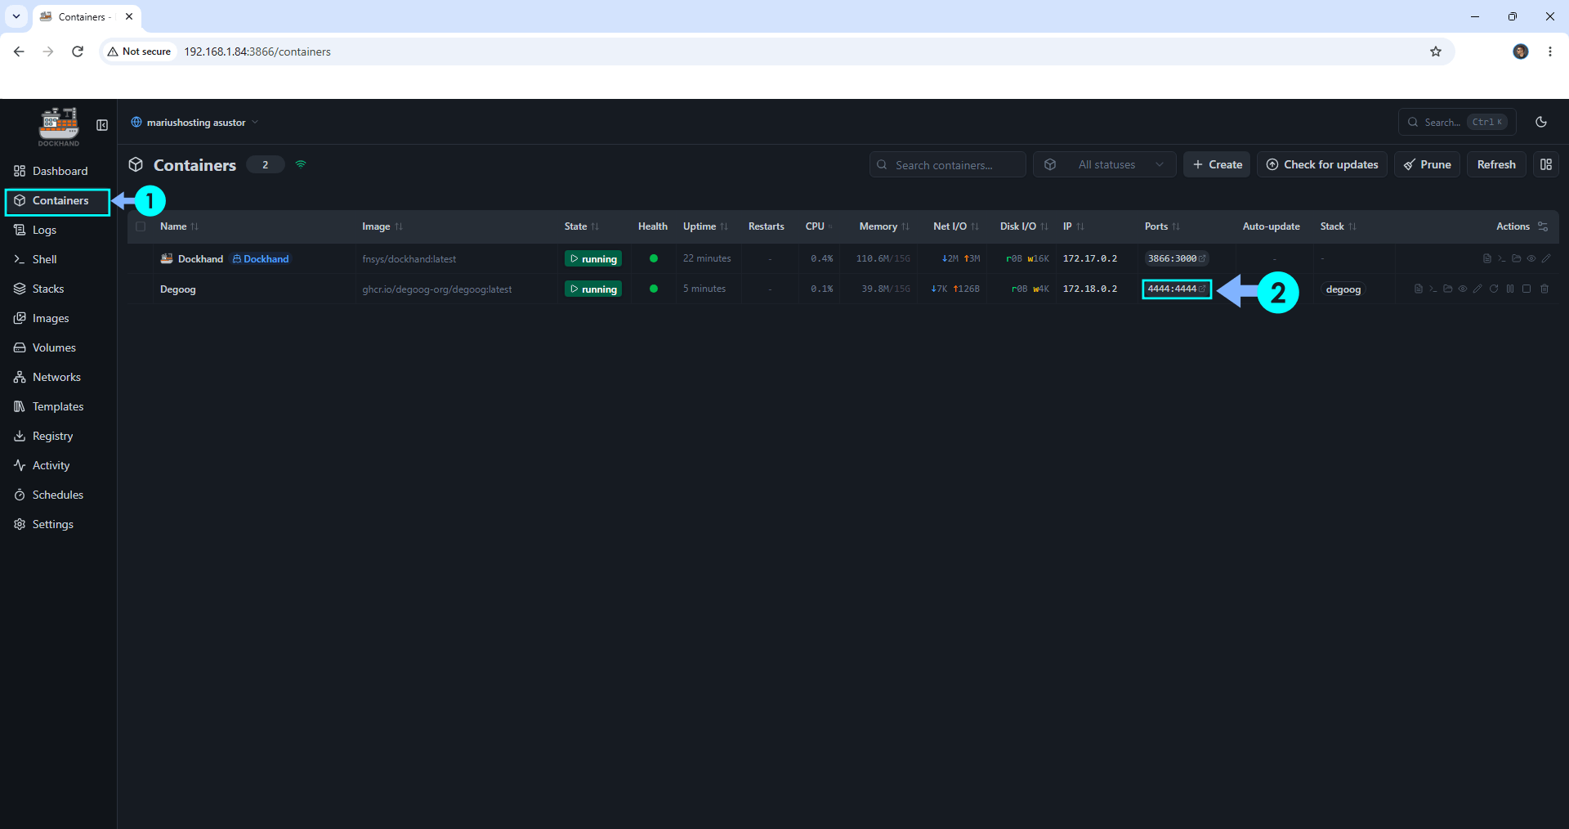Open Networks from the sidebar

(58, 377)
